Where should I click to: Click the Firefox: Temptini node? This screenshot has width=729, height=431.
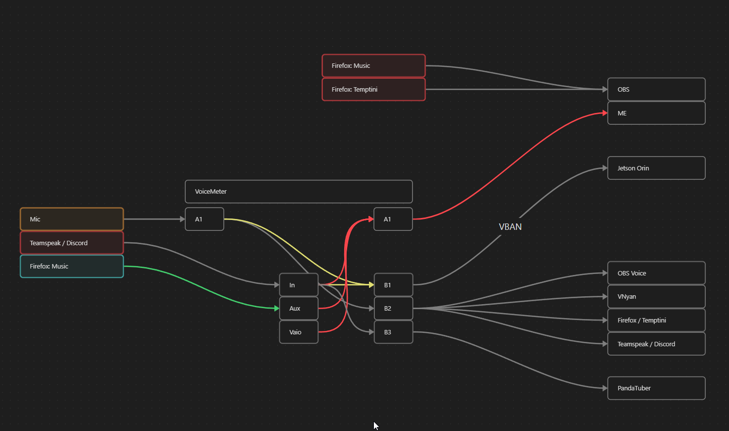373,89
